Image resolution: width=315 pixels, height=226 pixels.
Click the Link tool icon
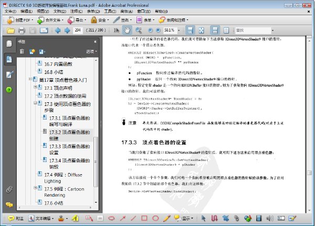(237, 218)
